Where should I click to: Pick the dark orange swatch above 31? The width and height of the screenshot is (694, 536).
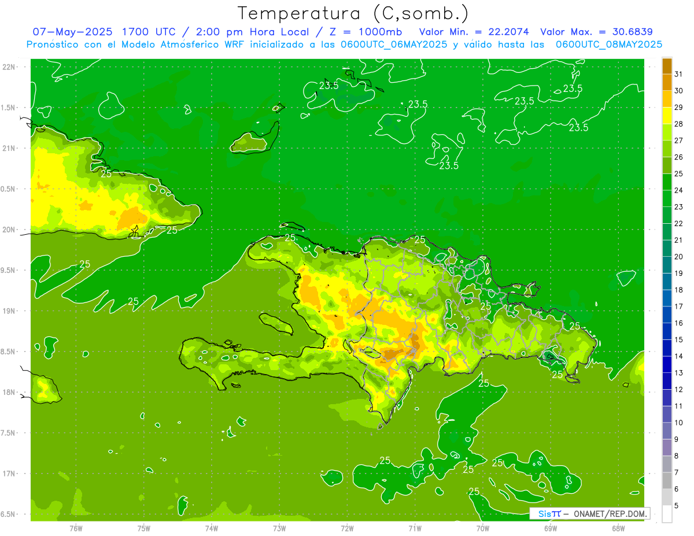[667, 66]
